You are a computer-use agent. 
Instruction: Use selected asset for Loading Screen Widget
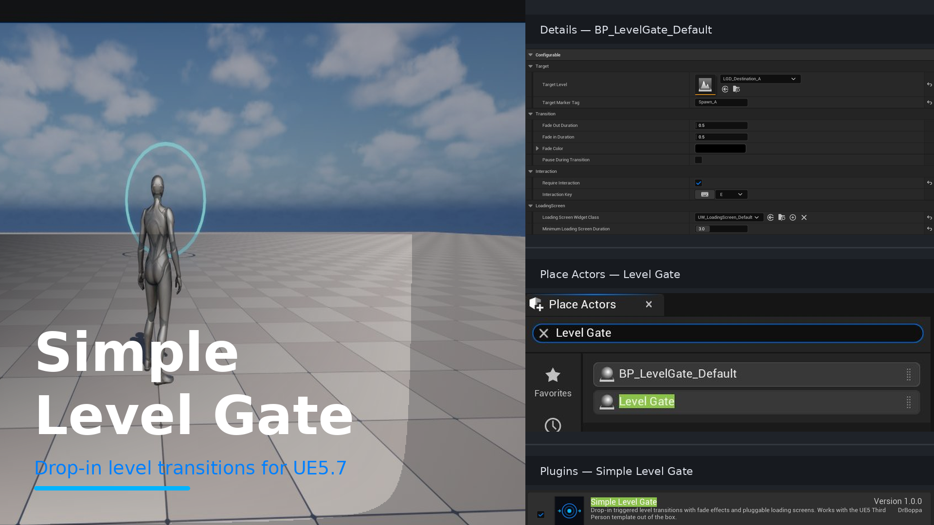tap(771, 217)
